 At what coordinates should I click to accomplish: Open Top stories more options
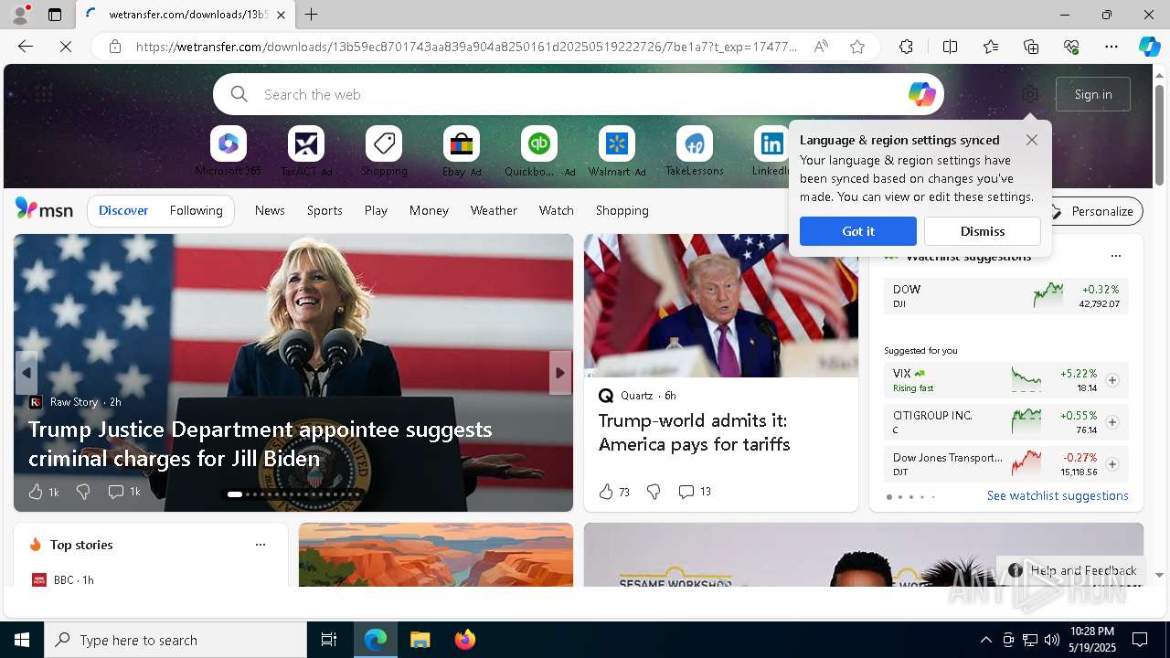pos(261,545)
